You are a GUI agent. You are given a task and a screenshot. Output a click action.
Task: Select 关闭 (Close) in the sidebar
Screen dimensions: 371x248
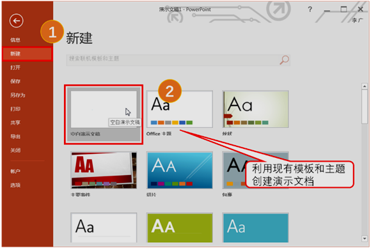pyautogui.click(x=15, y=150)
